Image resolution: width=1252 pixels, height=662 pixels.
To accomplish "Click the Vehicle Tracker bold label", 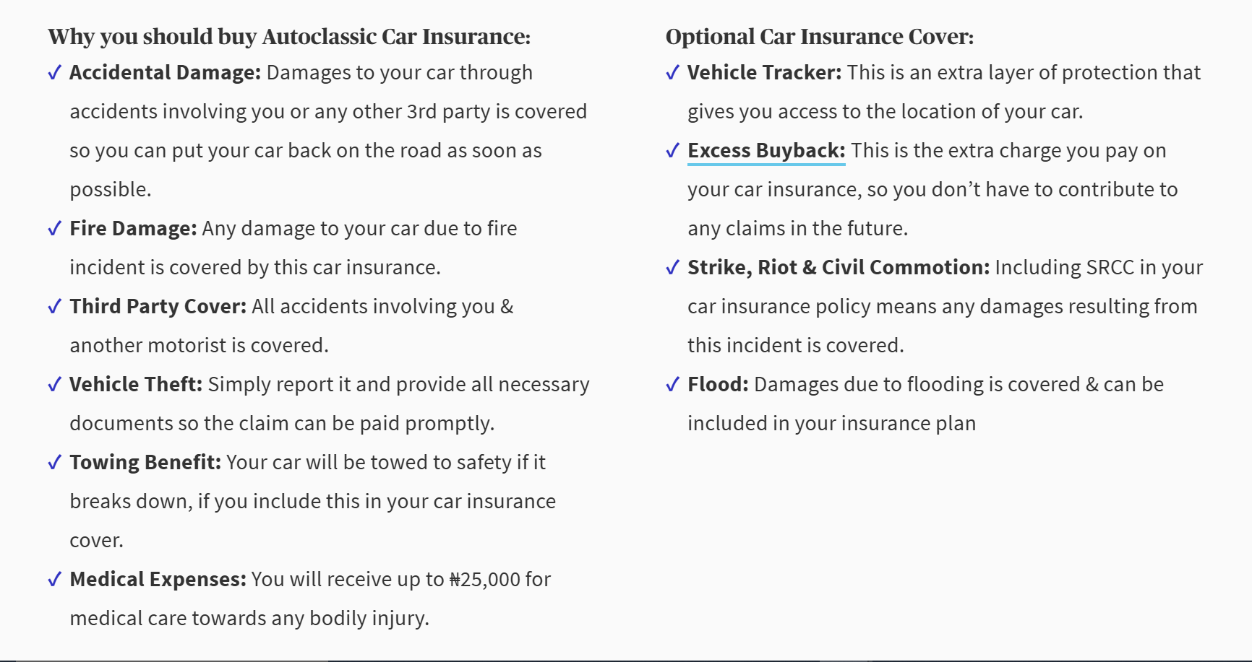I will pos(765,73).
